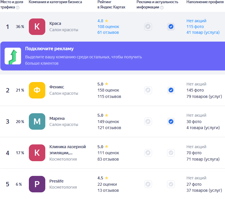Click the grey unverified badge for Клиника лазерной эпиляции

pos(171,153)
